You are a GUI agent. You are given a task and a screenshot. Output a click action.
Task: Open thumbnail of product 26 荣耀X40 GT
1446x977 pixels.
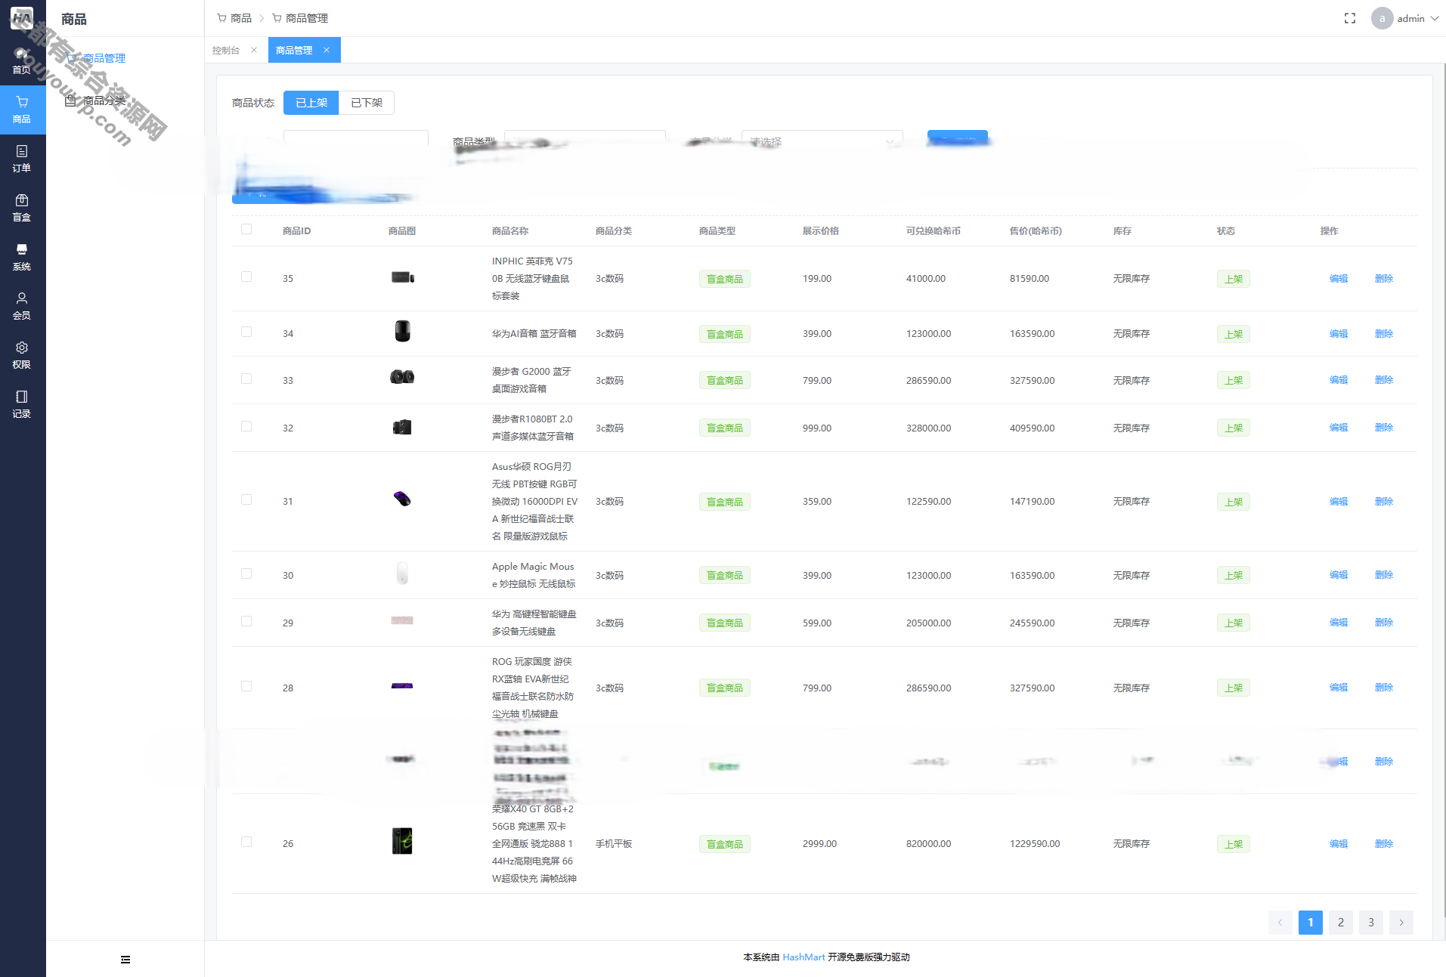pos(402,841)
